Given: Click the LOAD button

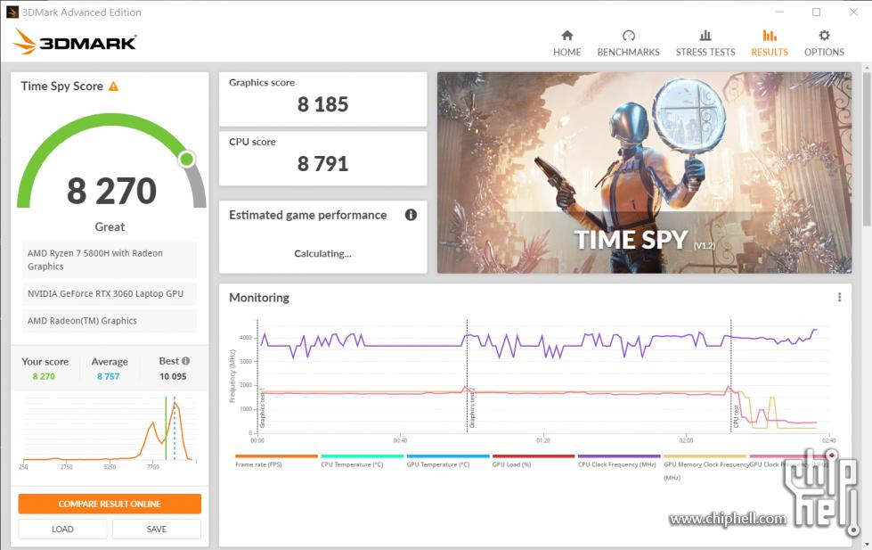Looking at the screenshot, I should click(62, 529).
